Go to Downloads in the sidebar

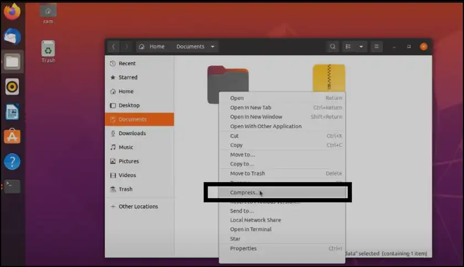pyautogui.click(x=140, y=133)
